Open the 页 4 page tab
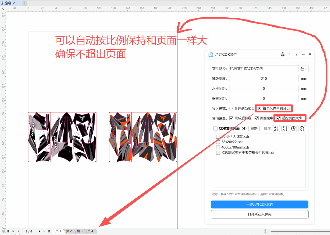Viewport: 330px width, 235px height. pos(90,231)
